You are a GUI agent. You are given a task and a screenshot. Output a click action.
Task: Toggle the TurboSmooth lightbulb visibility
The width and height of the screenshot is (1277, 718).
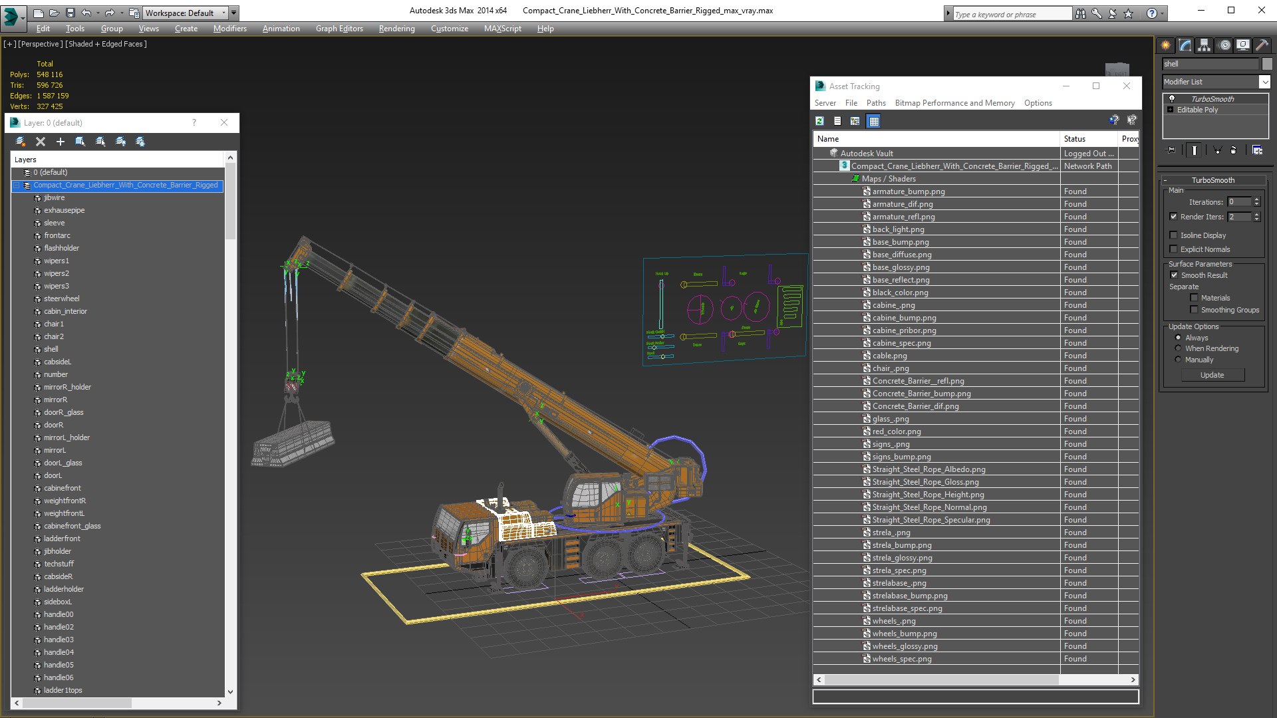(x=1172, y=98)
